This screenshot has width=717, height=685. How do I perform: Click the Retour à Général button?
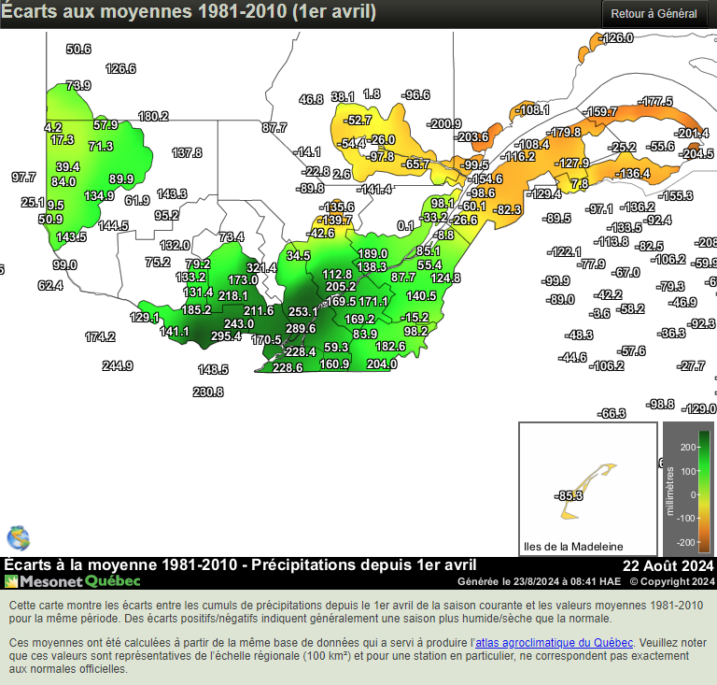click(x=654, y=14)
